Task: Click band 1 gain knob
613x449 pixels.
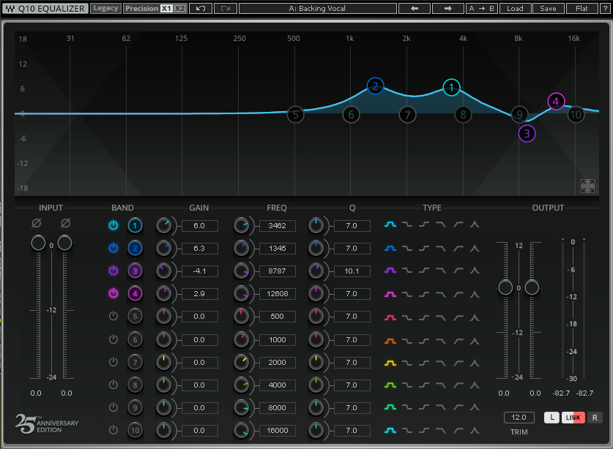Action: point(164,226)
